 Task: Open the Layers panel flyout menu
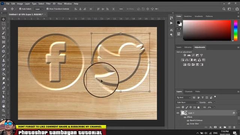tap(238, 91)
